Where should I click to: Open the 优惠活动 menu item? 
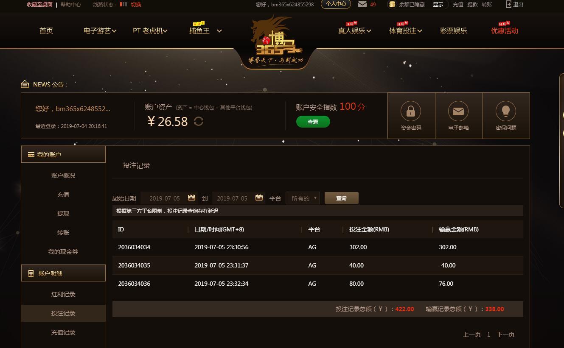[x=505, y=31]
